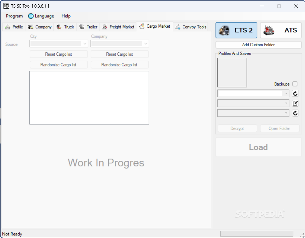The image size is (305, 238).
Task: Open the Truck tab
Action: [65, 27]
